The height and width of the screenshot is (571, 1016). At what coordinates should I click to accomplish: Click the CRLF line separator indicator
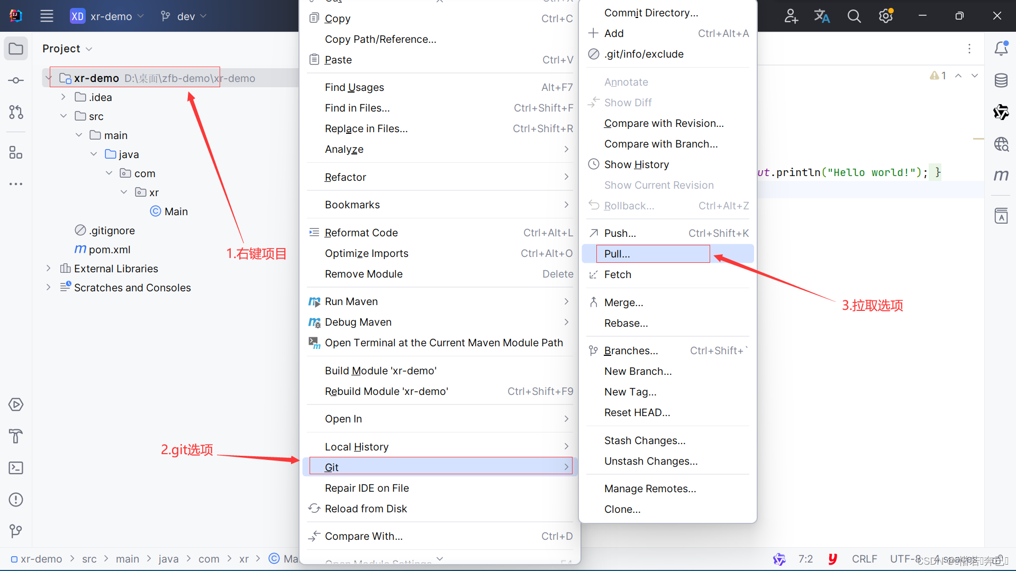[864, 559]
